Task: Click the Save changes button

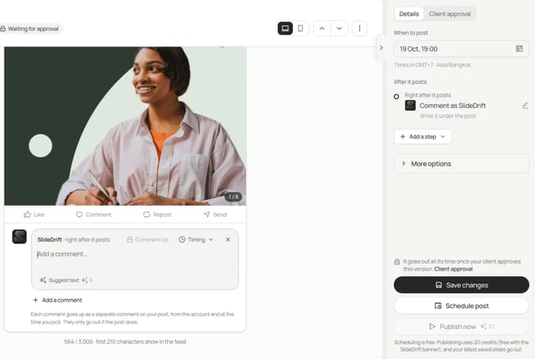Action: pos(461,285)
